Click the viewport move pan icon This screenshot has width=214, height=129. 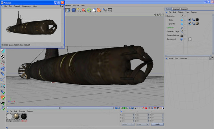(x=155, y=15)
